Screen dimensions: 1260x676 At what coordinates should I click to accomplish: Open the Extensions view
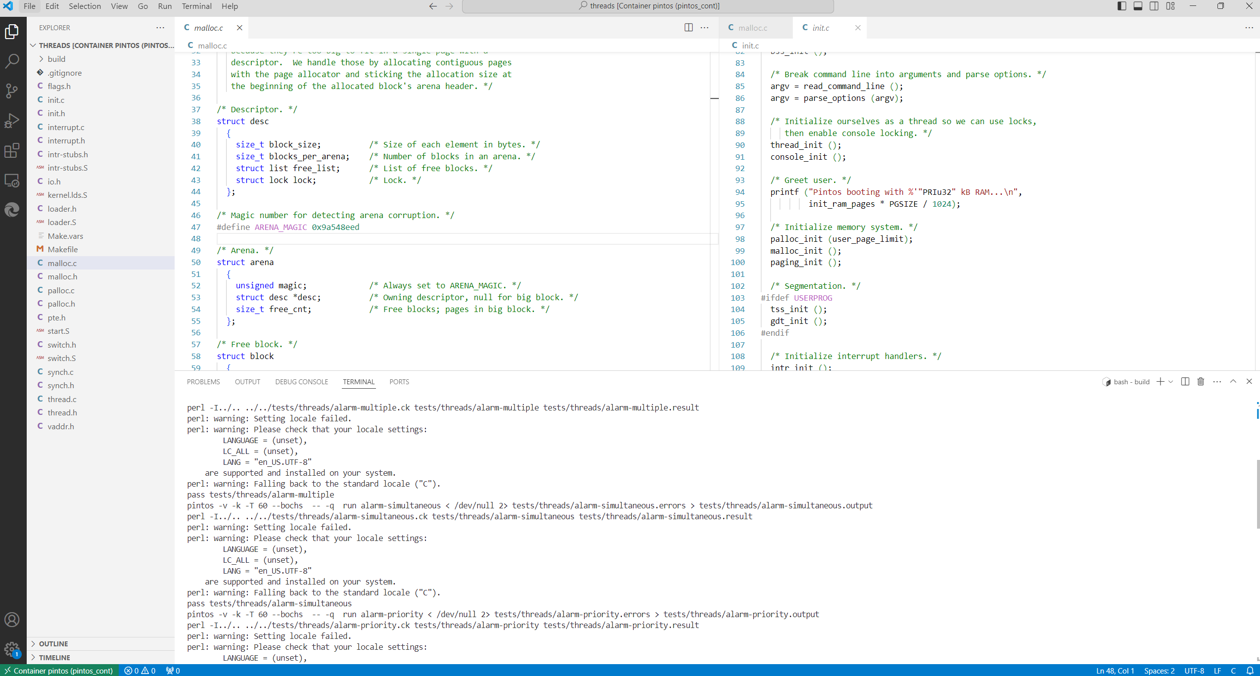pos(12,150)
